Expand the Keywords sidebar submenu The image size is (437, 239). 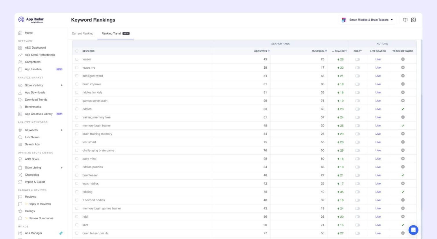[62, 130]
